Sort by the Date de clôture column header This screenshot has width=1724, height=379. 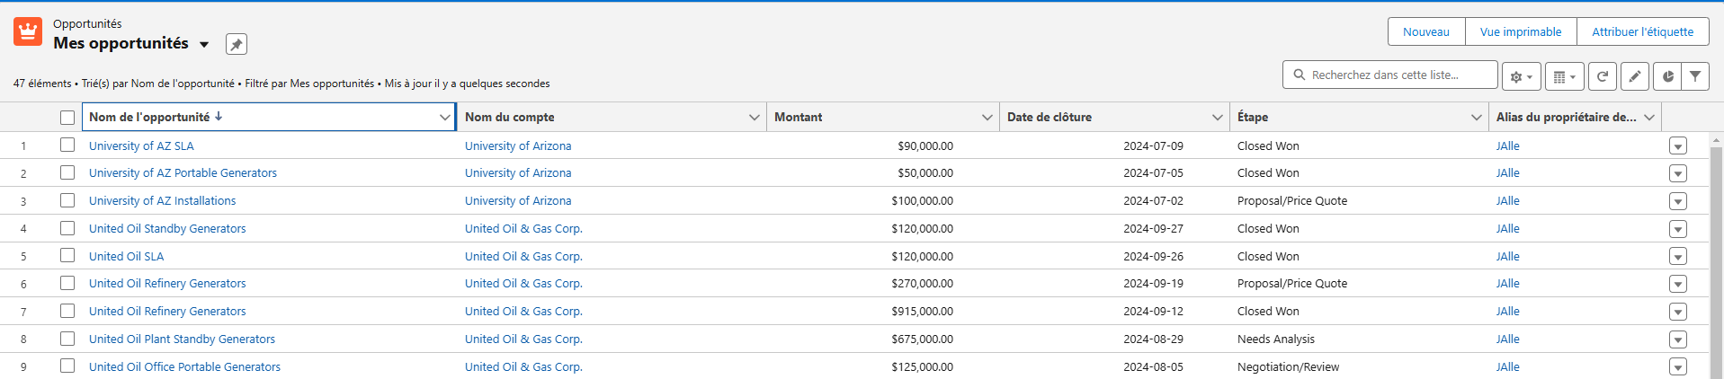point(1049,118)
